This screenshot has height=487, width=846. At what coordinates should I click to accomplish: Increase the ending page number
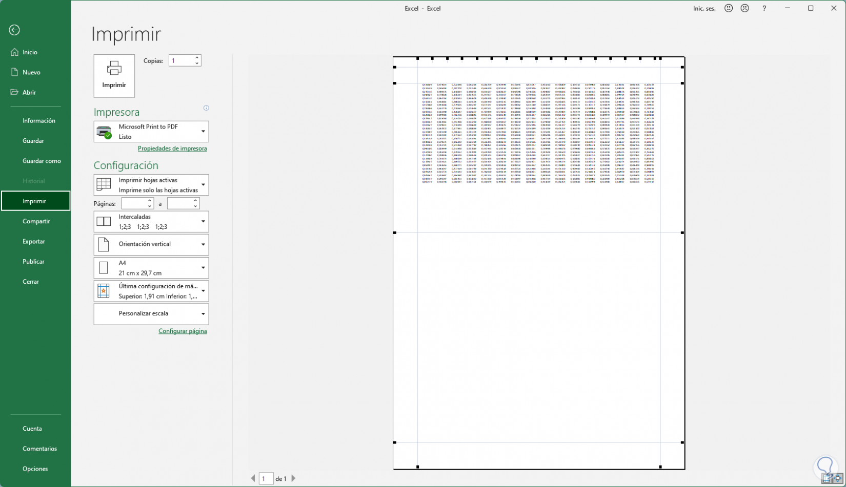click(196, 201)
